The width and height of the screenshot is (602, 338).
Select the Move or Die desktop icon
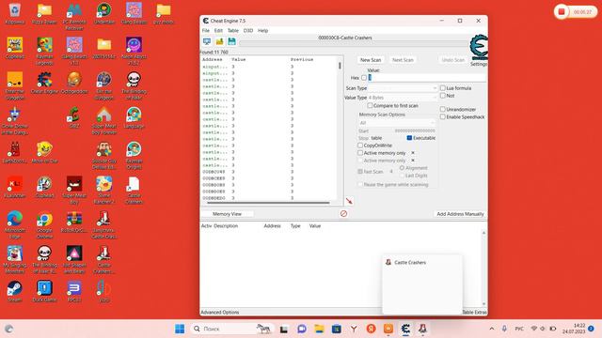44,152
